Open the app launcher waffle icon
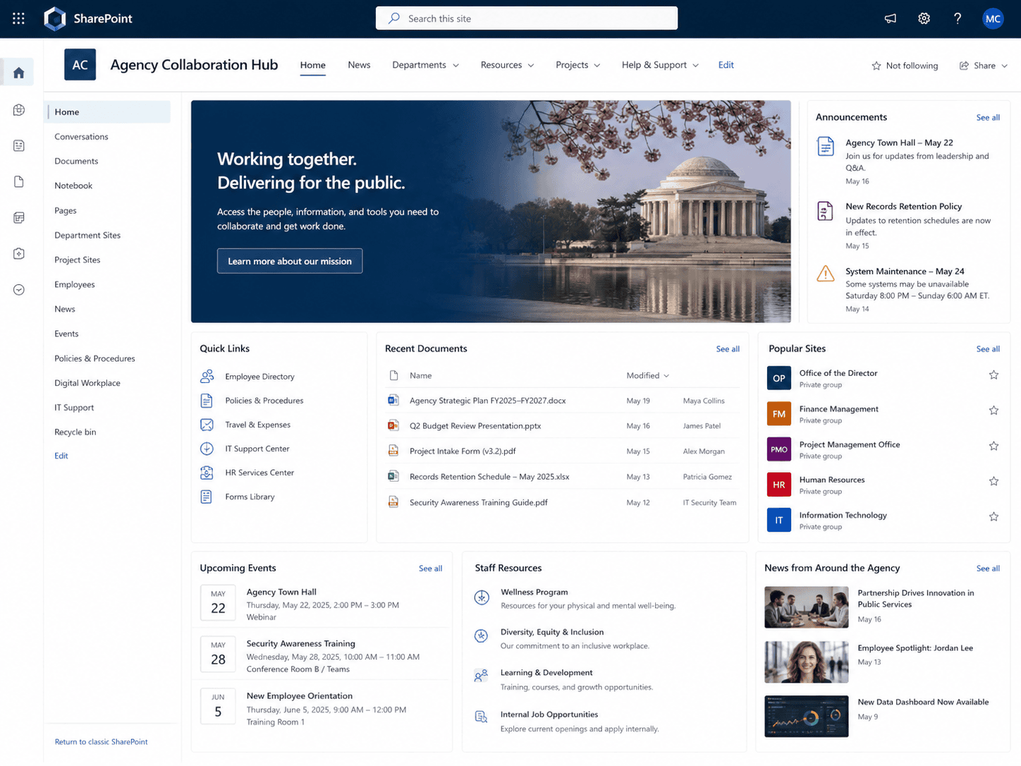This screenshot has height=766, width=1021. (18, 18)
